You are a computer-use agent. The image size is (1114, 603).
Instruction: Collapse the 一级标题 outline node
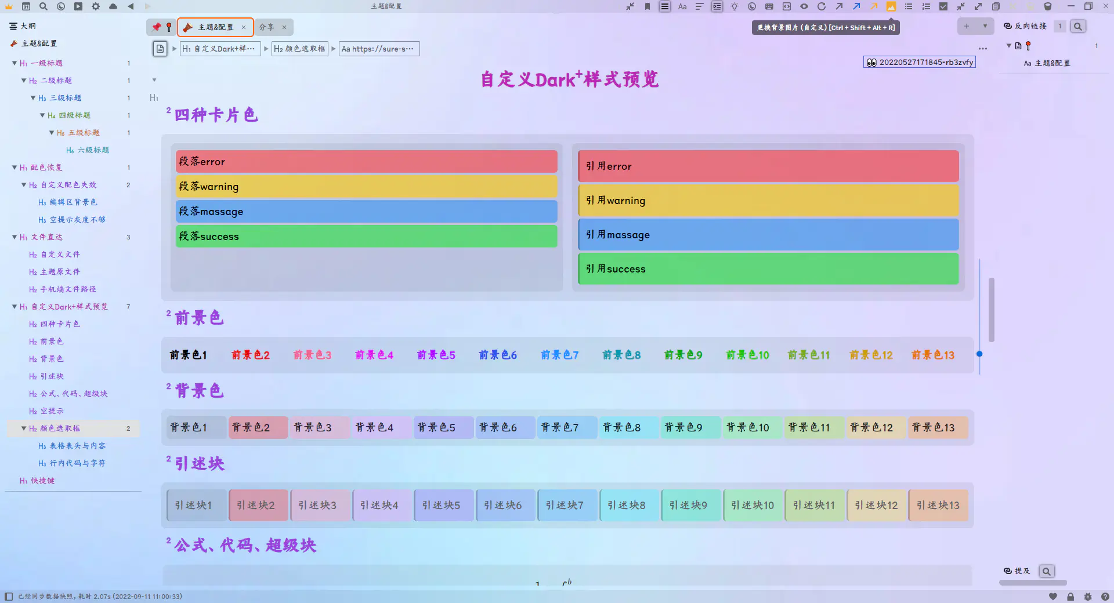pyautogui.click(x=15, y=63)
